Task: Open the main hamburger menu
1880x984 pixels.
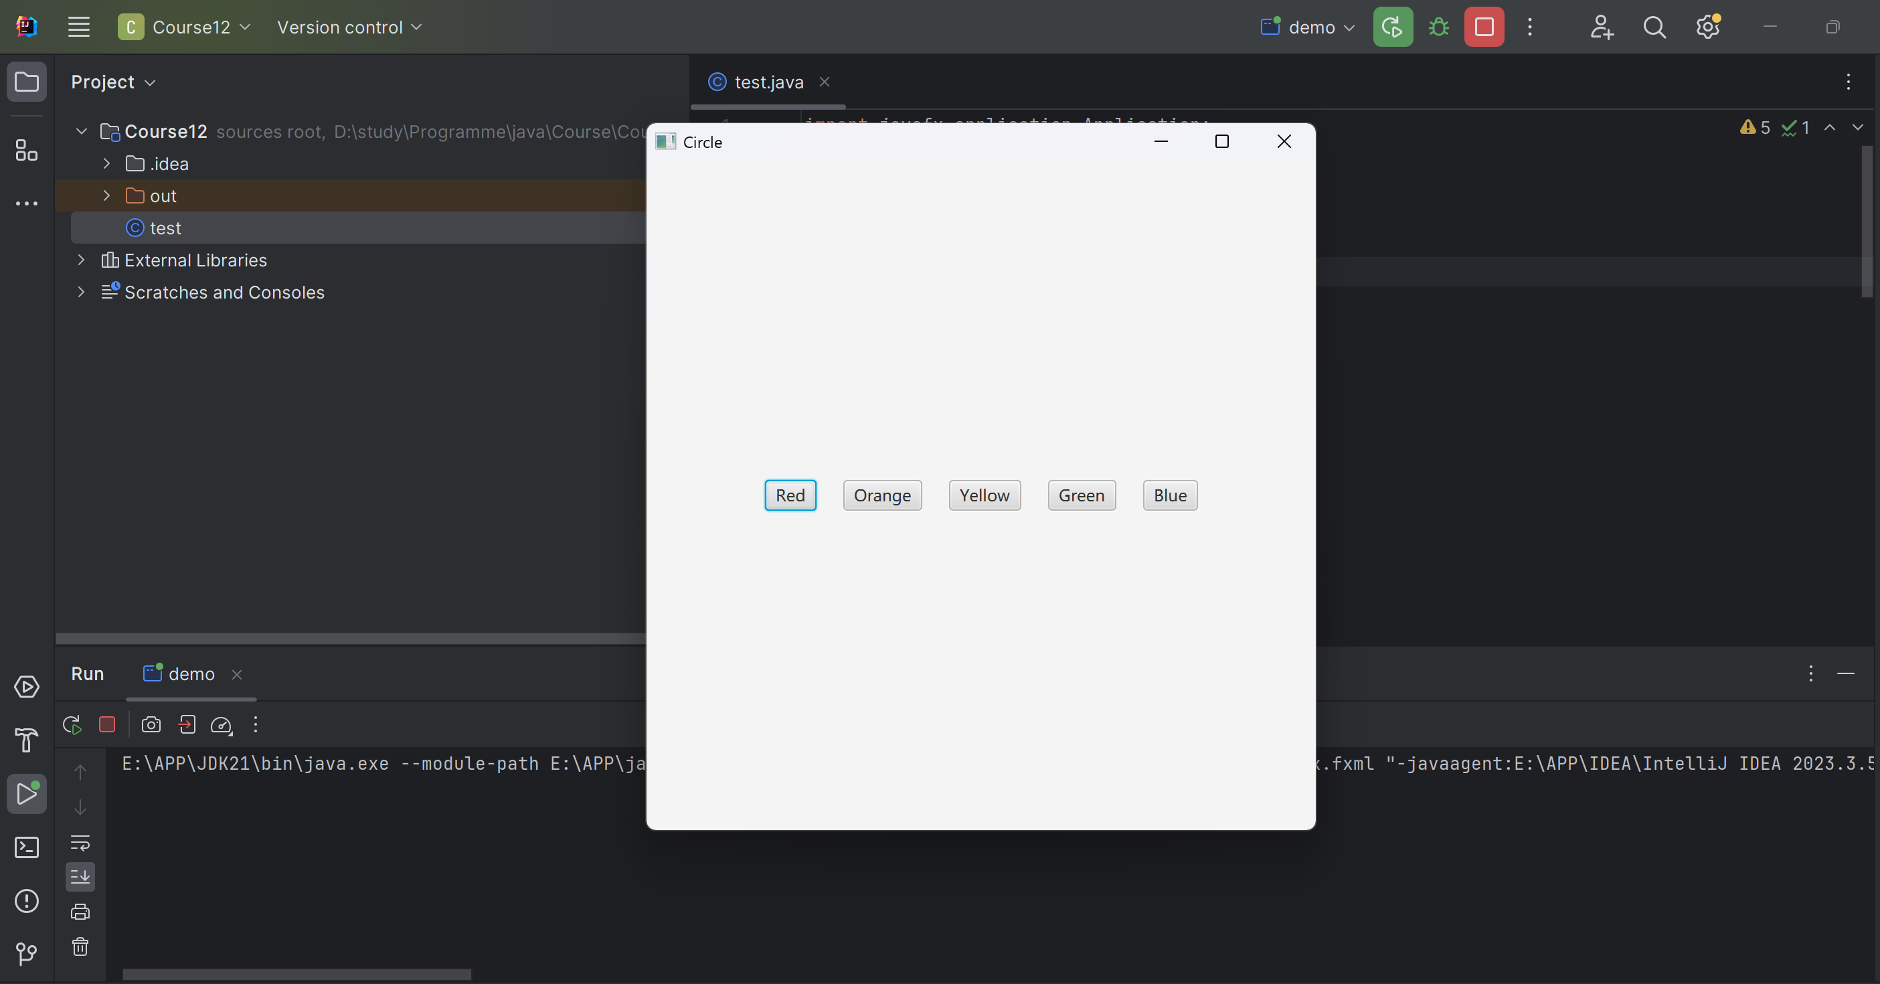Action: coord(79,27)
